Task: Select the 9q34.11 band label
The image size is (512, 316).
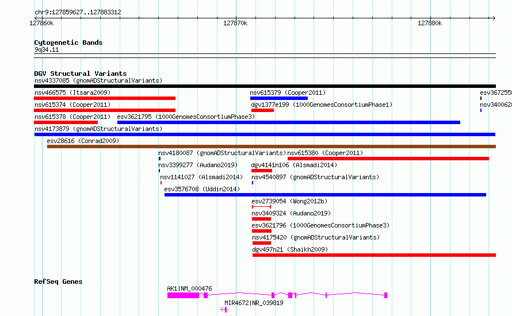Action: pos(47,49)
